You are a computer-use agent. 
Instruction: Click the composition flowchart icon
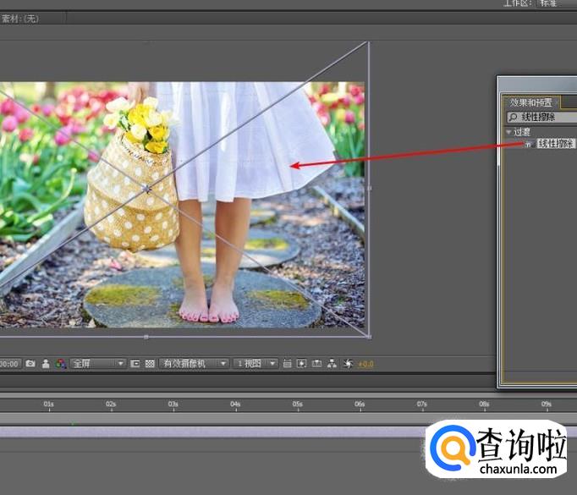pyautogui.click(x=332, y=364)
